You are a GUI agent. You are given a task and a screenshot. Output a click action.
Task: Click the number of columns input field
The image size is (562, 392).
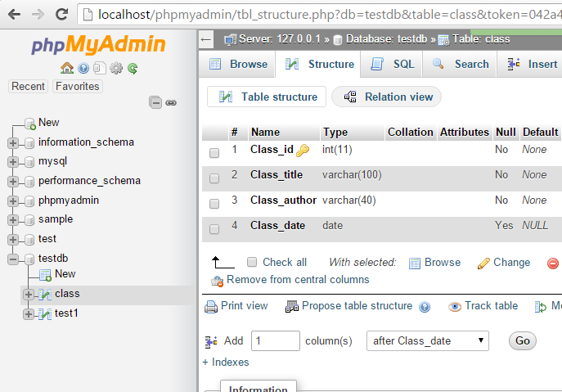pos(276,340)
